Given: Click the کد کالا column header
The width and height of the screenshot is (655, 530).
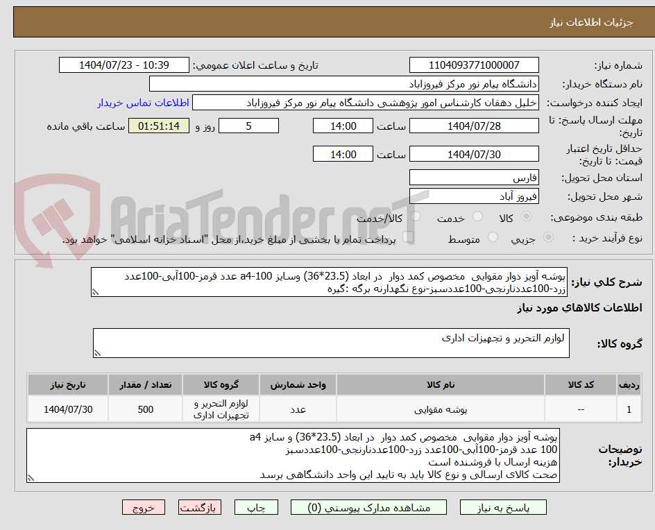Looking at the screenshot, I should [x=581, y=384].
